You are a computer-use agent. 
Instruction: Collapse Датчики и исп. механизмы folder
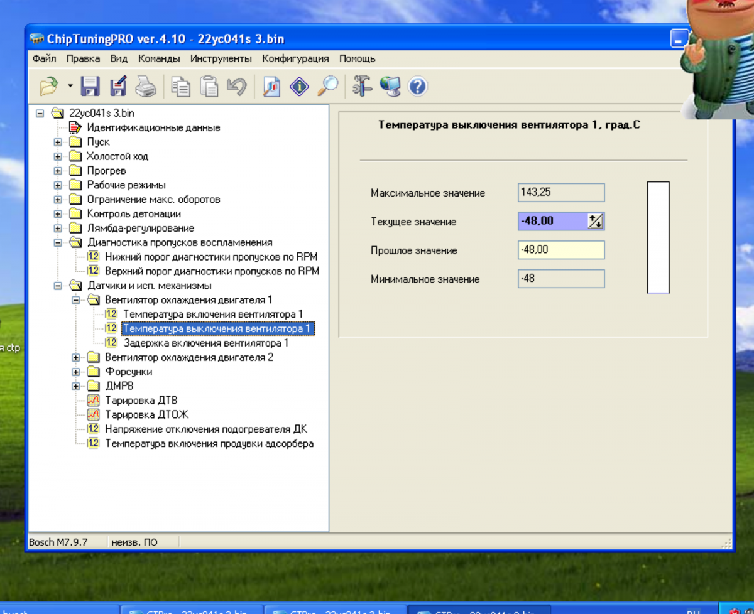(x=58, y=286)
